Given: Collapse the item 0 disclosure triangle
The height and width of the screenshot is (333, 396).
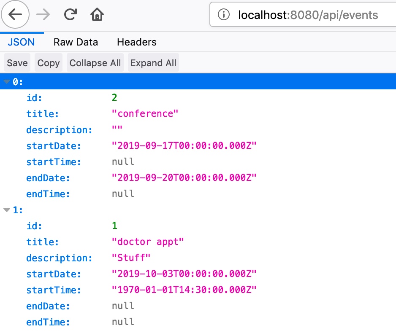Looking at the screenshot, I should (x=7, y=82).
